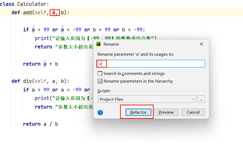
Task: Cancel the rename dialog
Action: 193,112
